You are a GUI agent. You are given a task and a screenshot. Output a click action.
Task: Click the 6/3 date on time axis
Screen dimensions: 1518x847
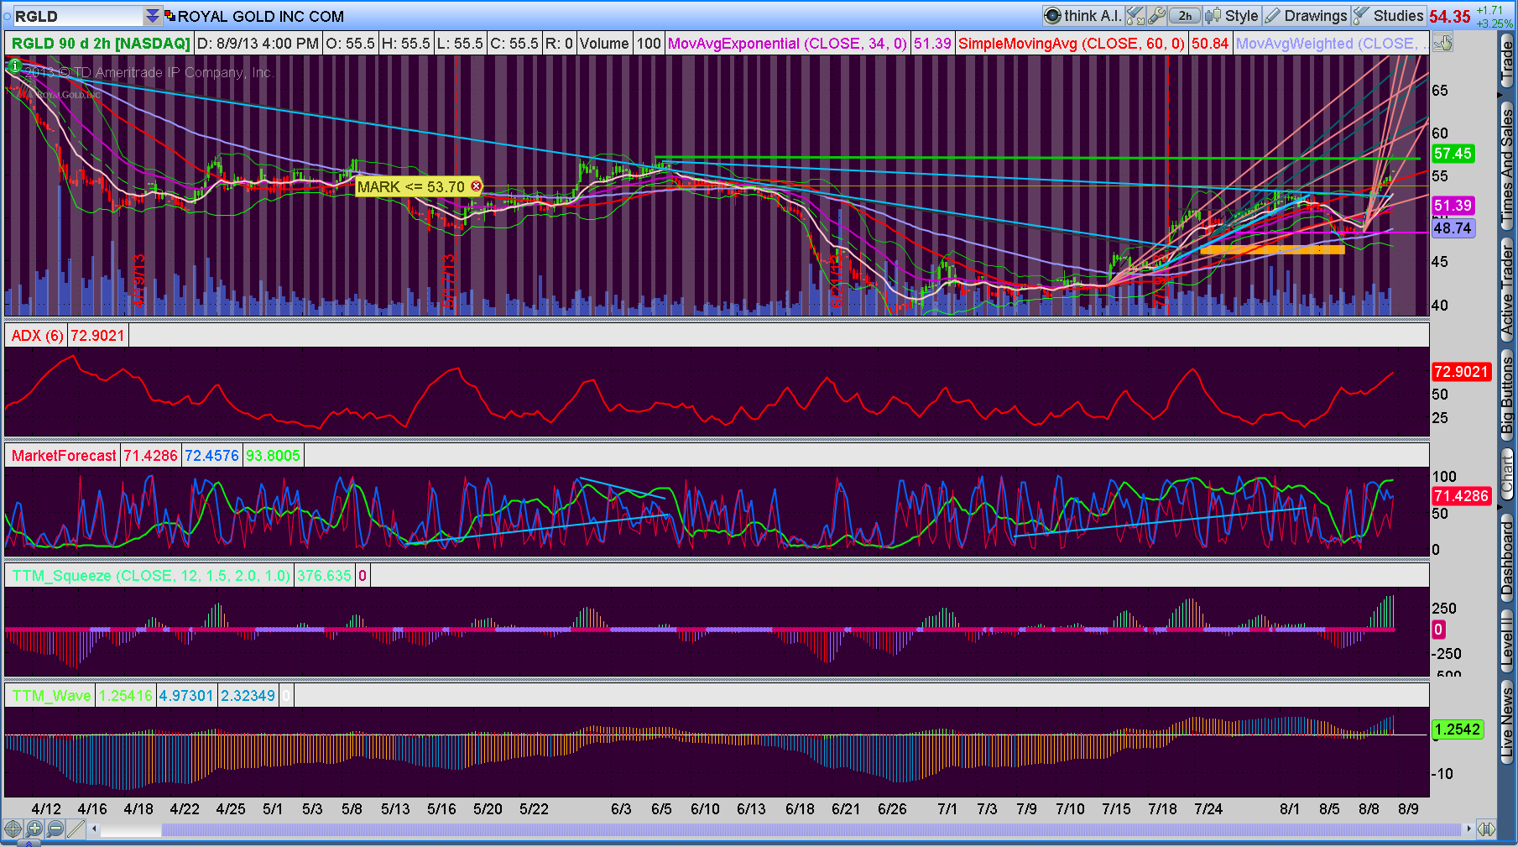pyautogui.click(x=621, y=809)
